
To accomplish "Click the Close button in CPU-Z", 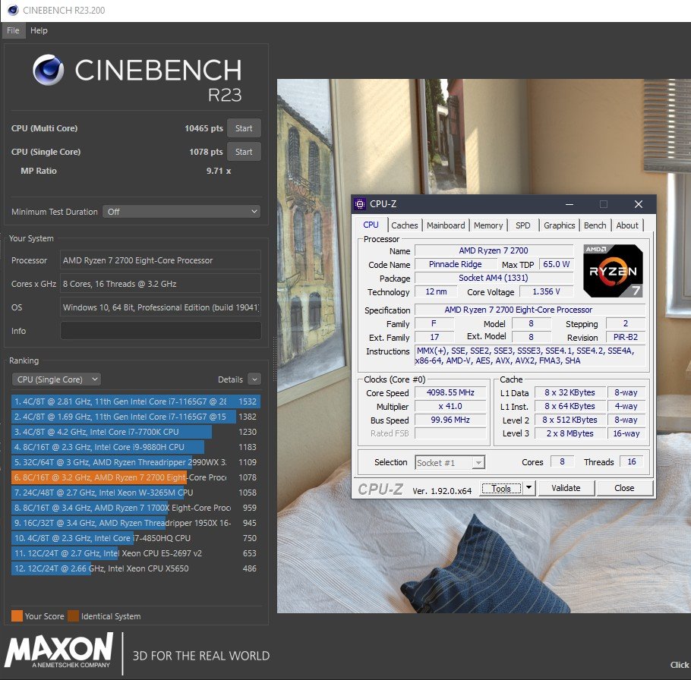I will pos(624,488).
